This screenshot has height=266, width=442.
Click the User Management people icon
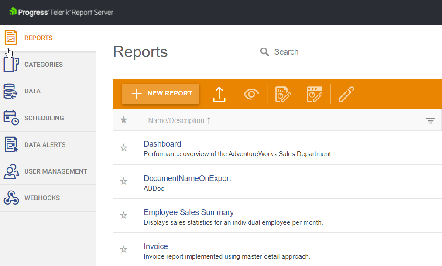11,171
